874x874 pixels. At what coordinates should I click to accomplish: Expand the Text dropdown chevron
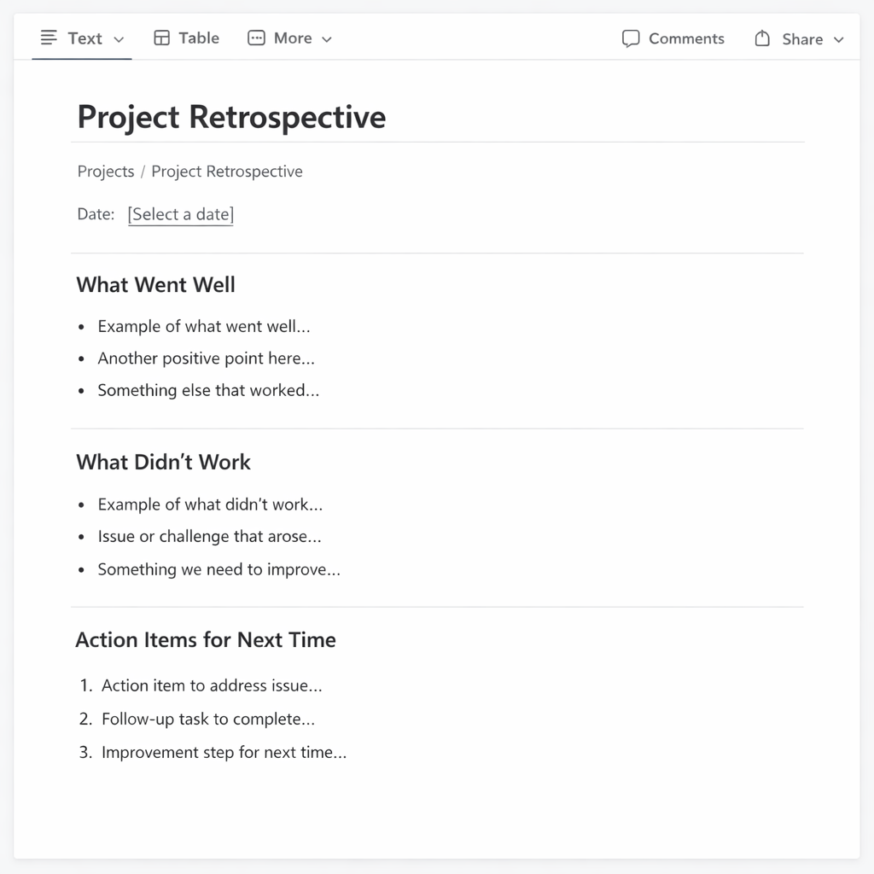coord(119,39)
